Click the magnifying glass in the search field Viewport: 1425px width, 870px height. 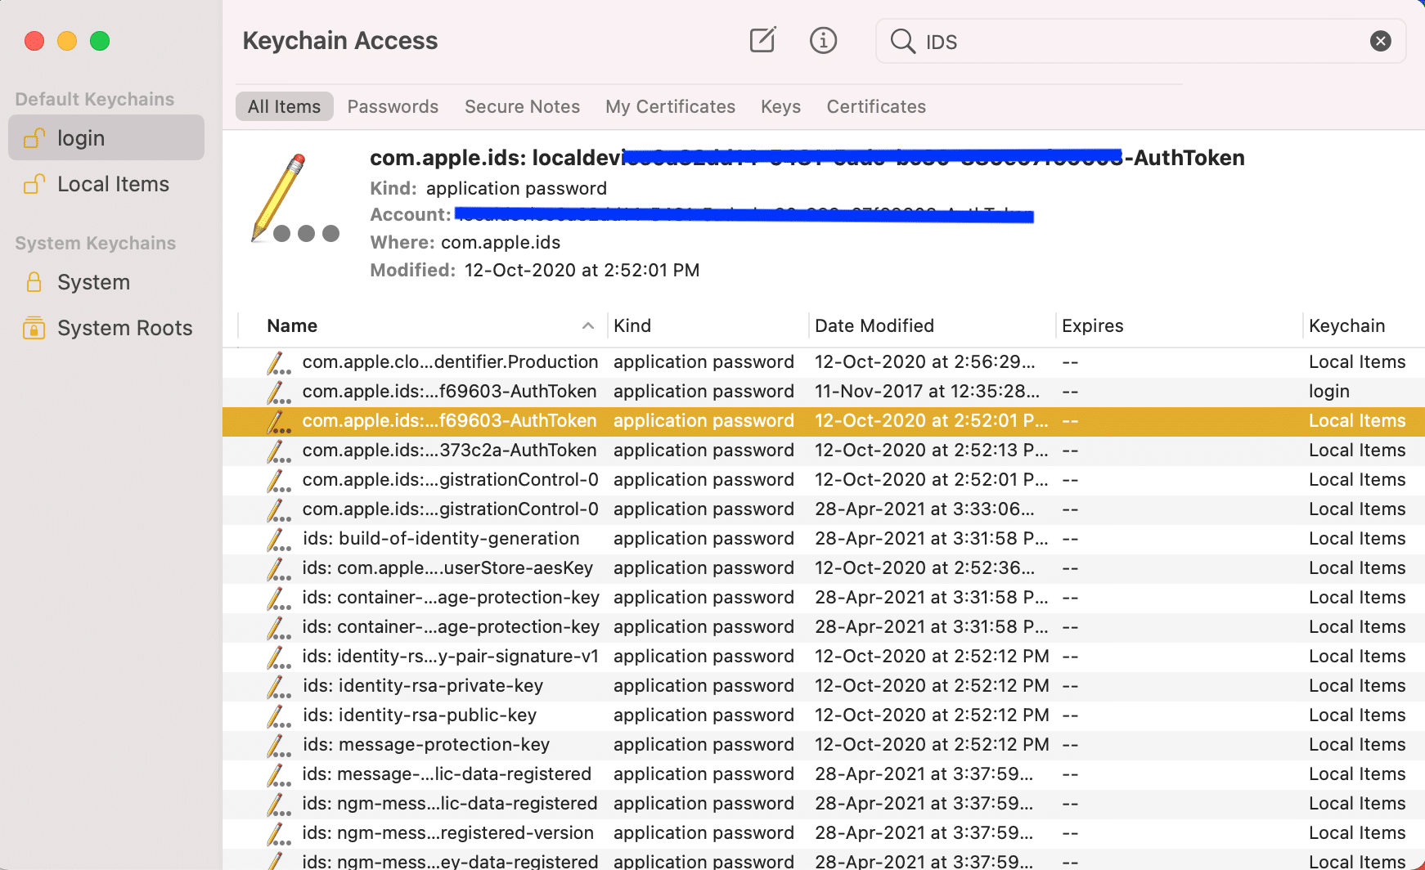901,41
